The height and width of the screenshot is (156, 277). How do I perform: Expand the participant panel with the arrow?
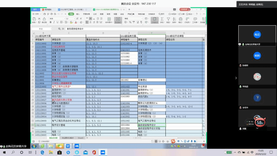coord(236,78)
